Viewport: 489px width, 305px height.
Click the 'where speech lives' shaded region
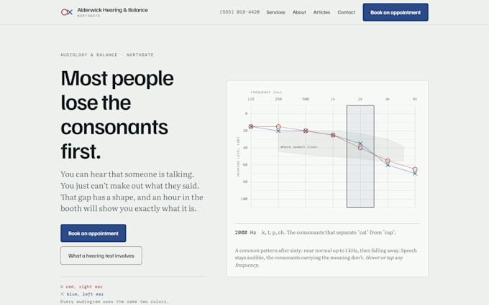[312, 147]
